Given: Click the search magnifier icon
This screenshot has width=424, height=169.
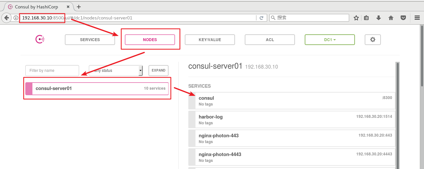Looking at the screenshot, I should point(273,18).
